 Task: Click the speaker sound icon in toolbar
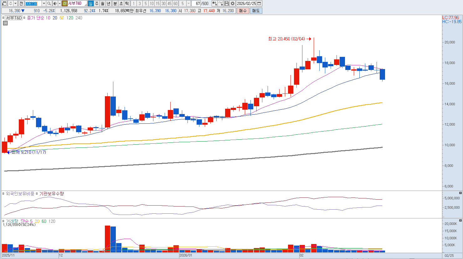[55, 3]
